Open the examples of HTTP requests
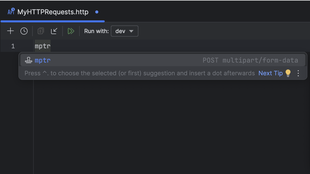Viewport: 310px width, 174px height. pos(40,31)
